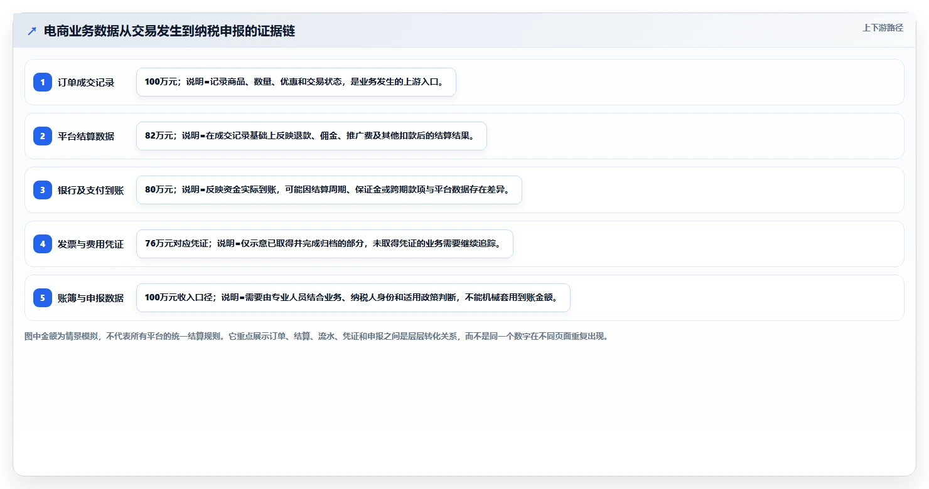
Task: Click step number badge 2
Action: coord(43,136)
